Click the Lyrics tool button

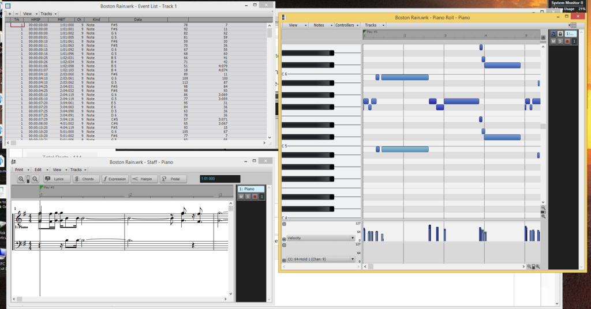click(57, 179)
